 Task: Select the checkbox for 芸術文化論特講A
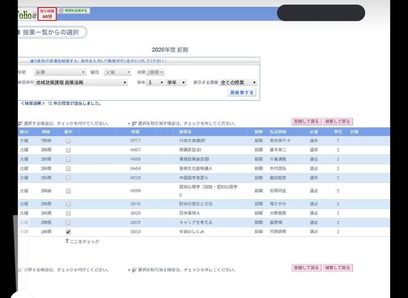point(68,169)
